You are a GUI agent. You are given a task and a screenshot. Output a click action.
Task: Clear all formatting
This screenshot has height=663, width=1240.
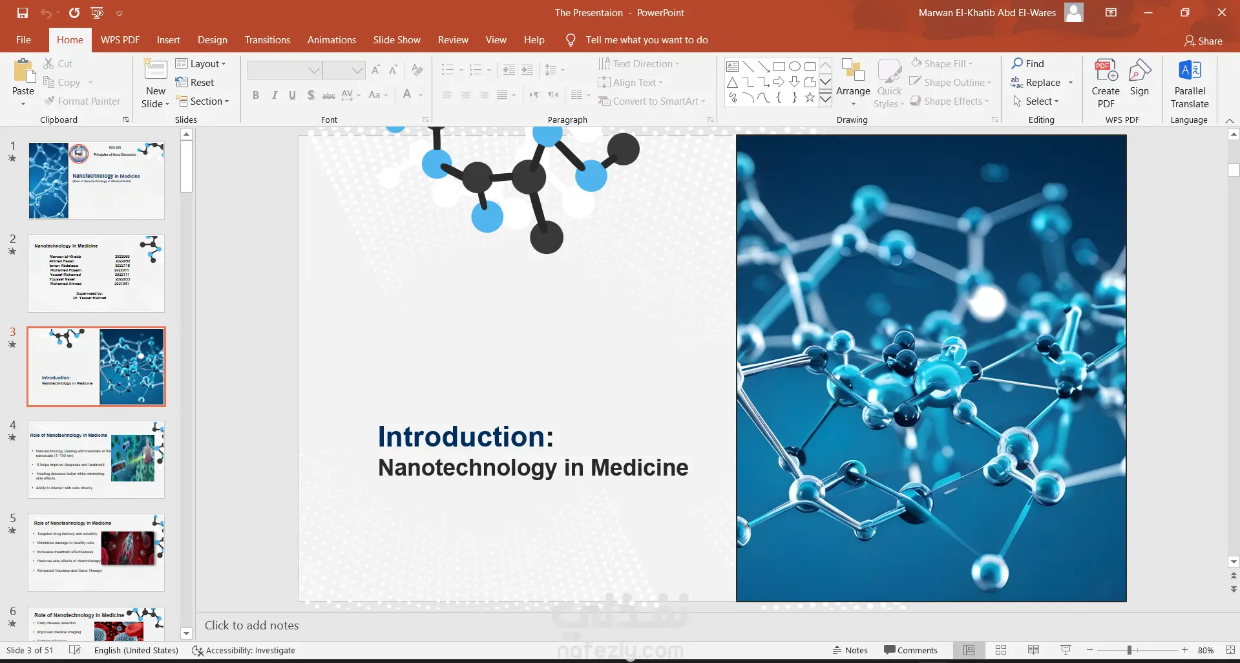pyautogui.click(x=417, y=70)
